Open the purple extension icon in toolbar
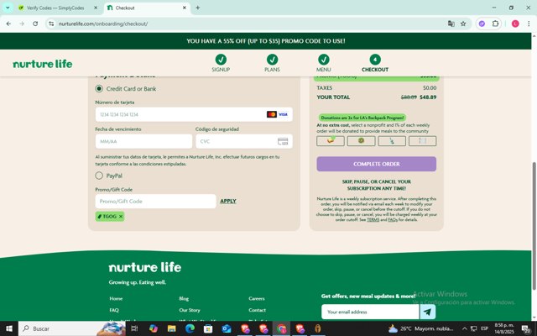This screenshot has height=336, width=537. [482, 24]
